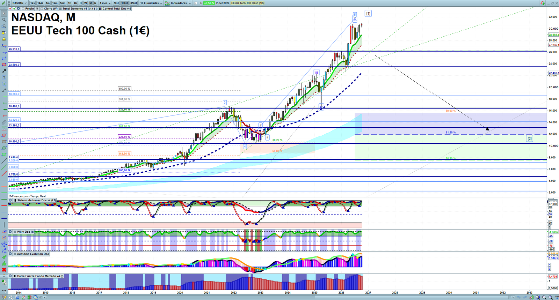Select the 12s timeframe button
559x300 pixels.
(32, 3)
